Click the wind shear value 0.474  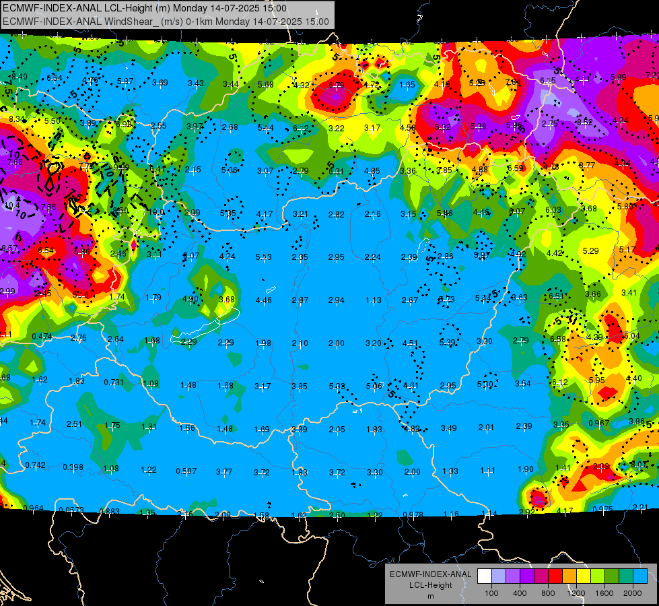click(x=42, y=337)
